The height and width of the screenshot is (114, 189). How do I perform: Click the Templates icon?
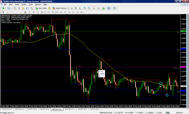pos(114,8)
